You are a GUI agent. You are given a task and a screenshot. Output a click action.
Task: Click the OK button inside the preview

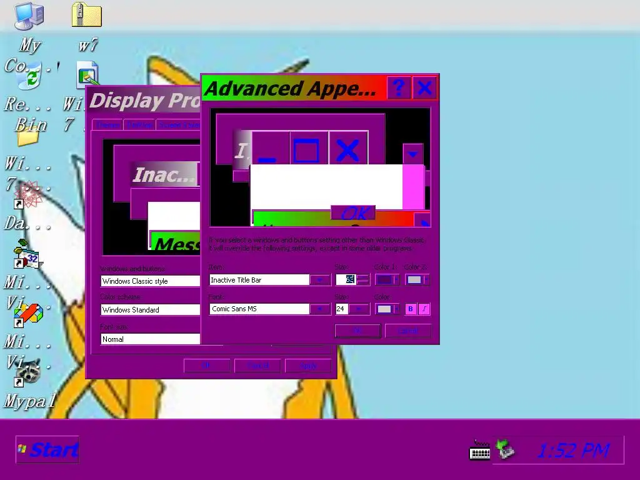tap(354, 212)
